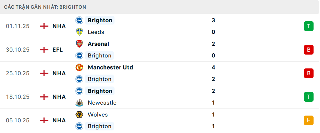Screen dimensions: 320x133
Task: Click England flag next to EFL
Action: (x=44, y=50)
